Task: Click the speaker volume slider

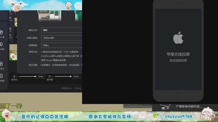Action: click(63, 76)
